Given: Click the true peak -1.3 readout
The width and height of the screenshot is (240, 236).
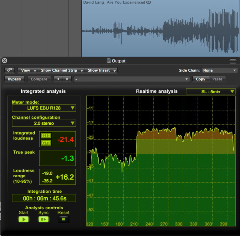Looking at the screenshot, I should pos(68,158).
